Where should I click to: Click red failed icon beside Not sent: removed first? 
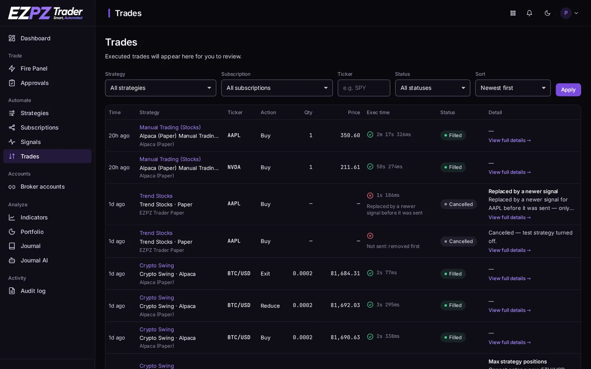tap(370, 236)
